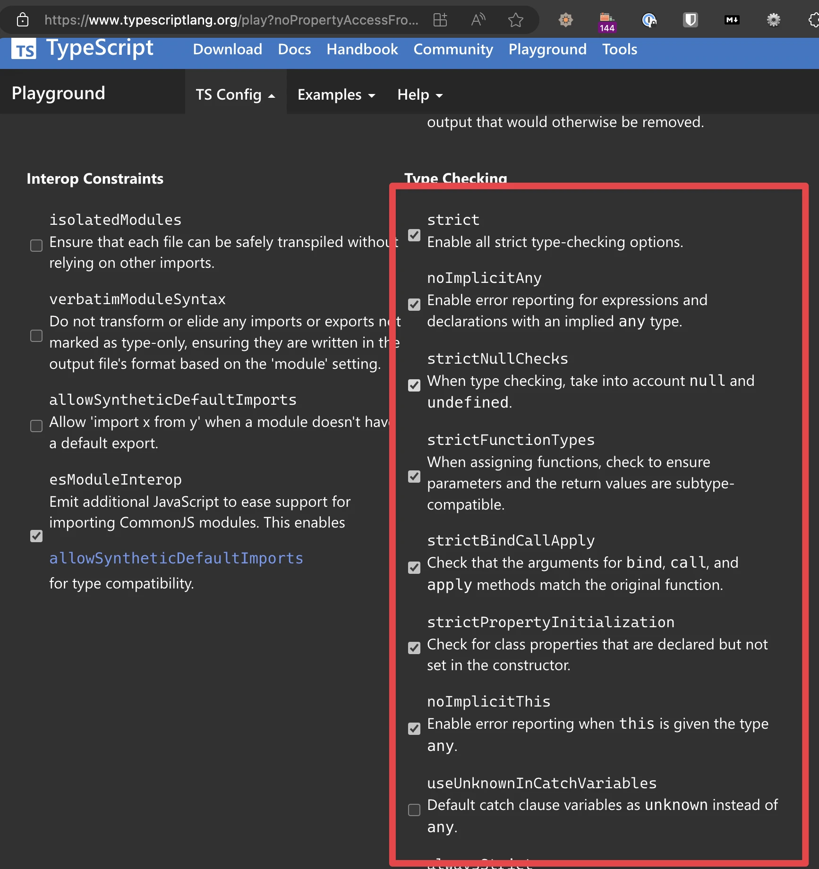The width and height of the screenshot is (819, 869).
Task: Click the strictPropertyInitialization option name
Action: [551, 622]
